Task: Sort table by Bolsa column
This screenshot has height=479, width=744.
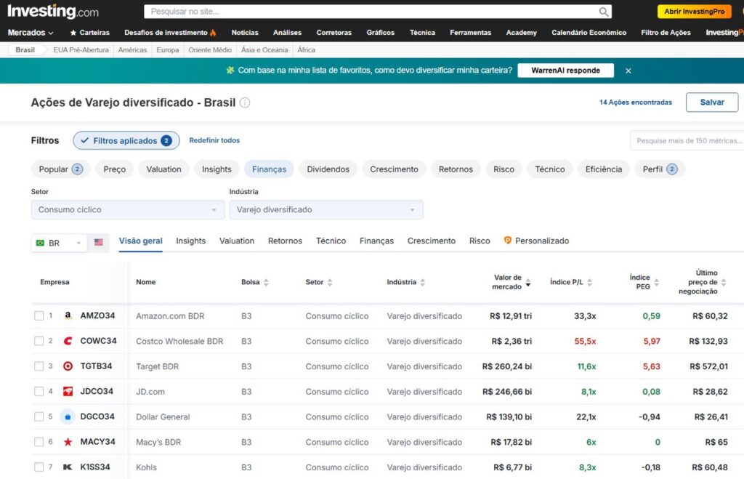Action: 266,283
